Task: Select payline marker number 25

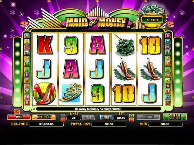Action: (x=168, y=47)
